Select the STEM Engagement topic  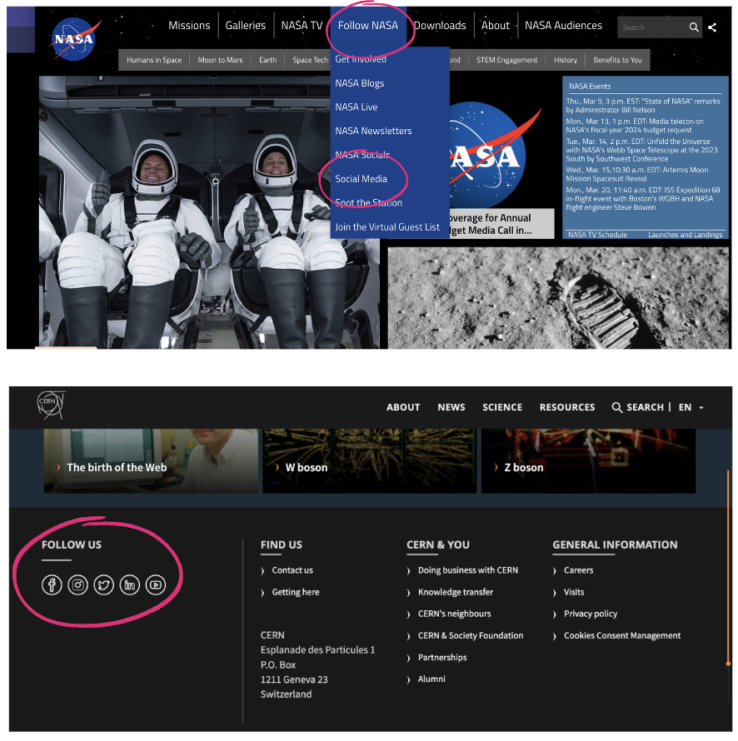[x=506, y=60]
